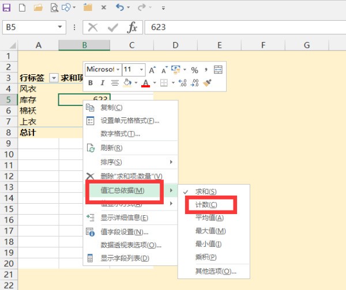Image resolution: width=346 pixels, height=290 pixels.
Task: Click the Insert Function fx icon
Action: click(132, 28)
